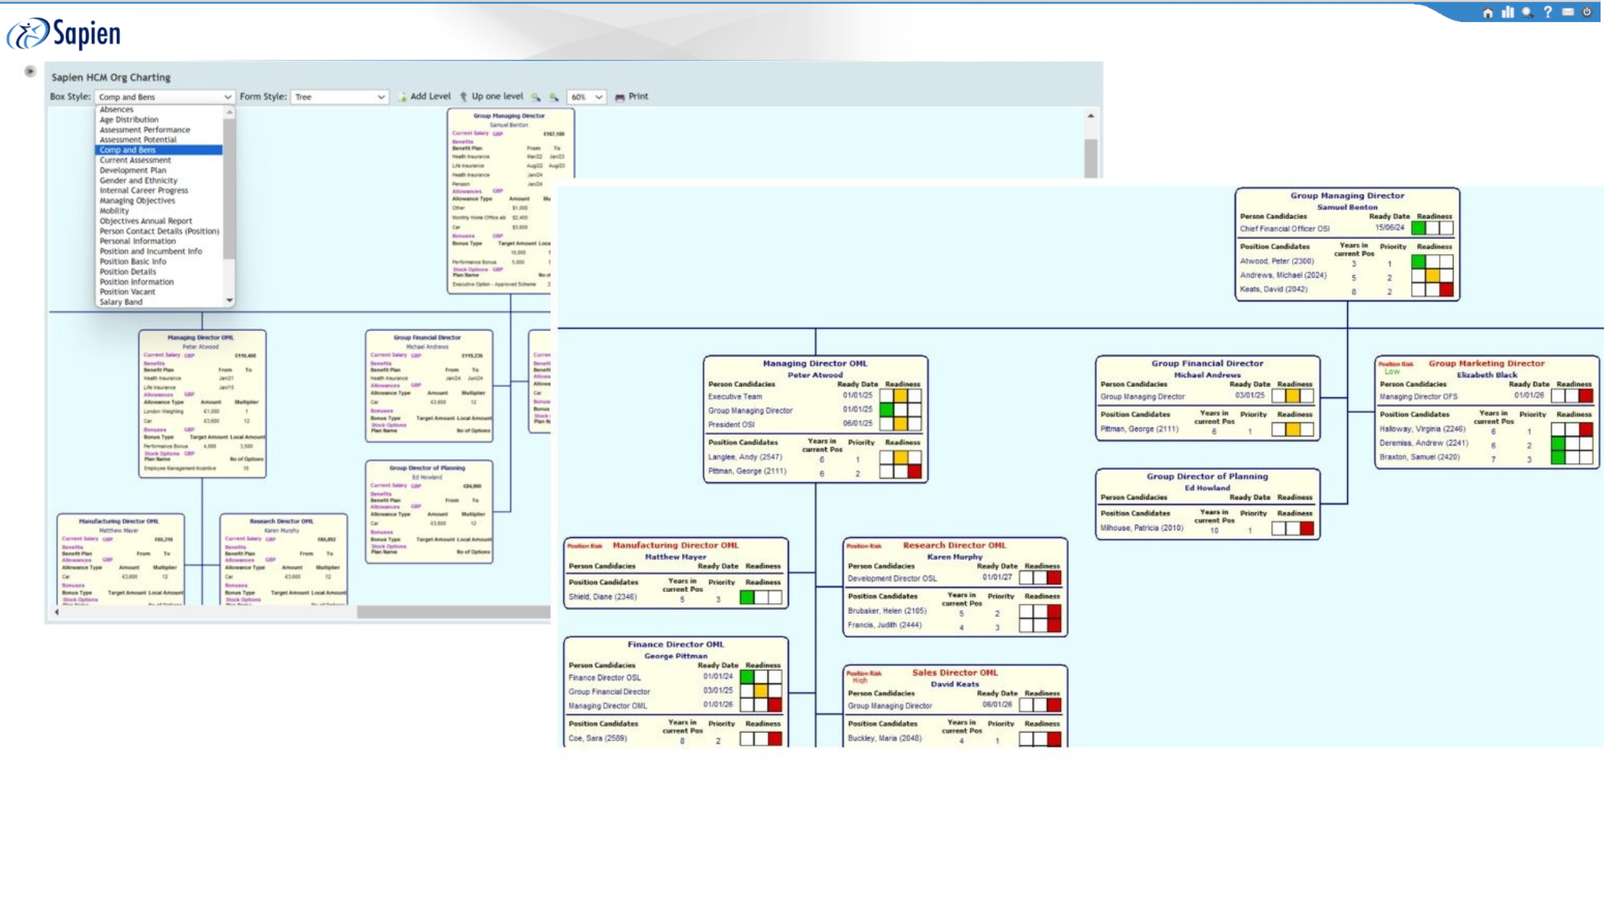The image size is (1607, 900).
Task: Select highlighted Comp and Bens option
Action: (159, 150)
